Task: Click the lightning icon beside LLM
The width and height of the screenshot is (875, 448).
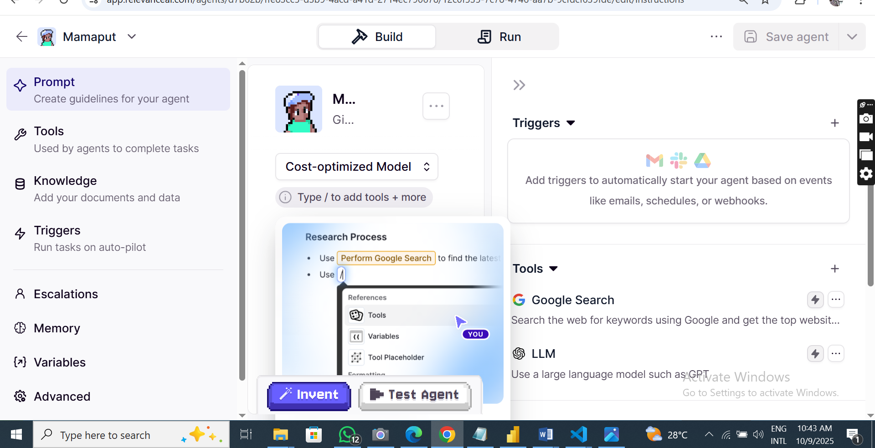Action: pyautogui.click(x=815, y=354)
